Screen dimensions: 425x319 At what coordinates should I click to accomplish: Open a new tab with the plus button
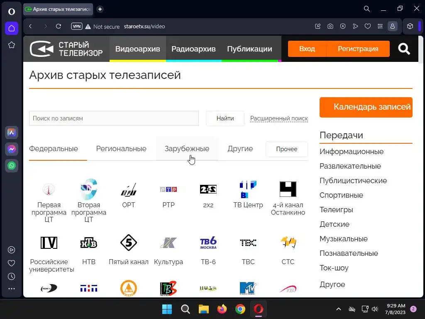[100, 9]
